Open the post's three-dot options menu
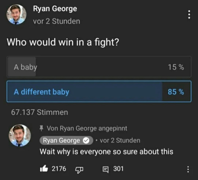Image resolution: width=198 pixels, height=180 pixels. coord(189,15)
